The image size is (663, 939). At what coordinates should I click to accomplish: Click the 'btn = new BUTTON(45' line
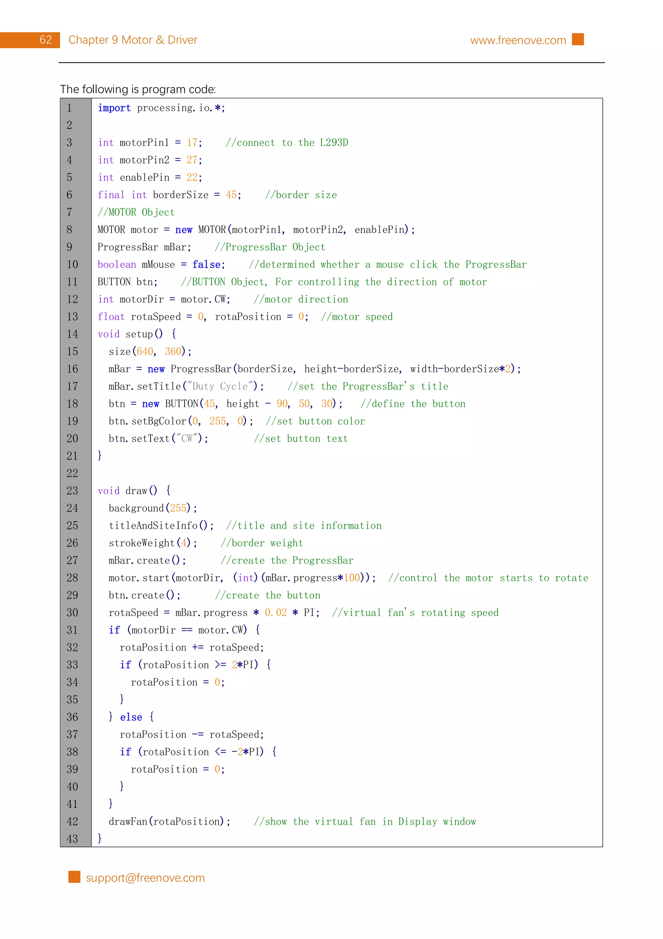click(226, 404)
